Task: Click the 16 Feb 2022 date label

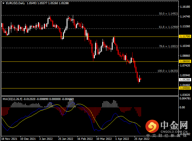Action: tap(85, 139)
